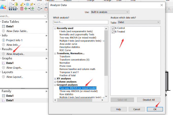Screen dimensions: 173x115
Task: Select Three-way ANOVA (or mixed model)
Action: (78, 91)
